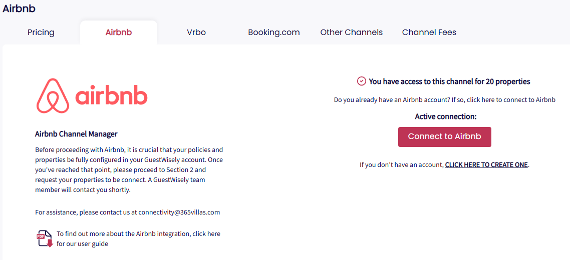
Task: Click the 'Before proceeding with Airbnb' paragraph
Action: pyautogui.click(x=129, y=169)
